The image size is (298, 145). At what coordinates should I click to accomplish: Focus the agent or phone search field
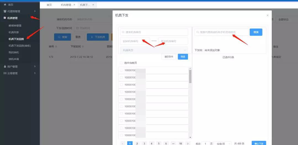[x=222, y=32]
